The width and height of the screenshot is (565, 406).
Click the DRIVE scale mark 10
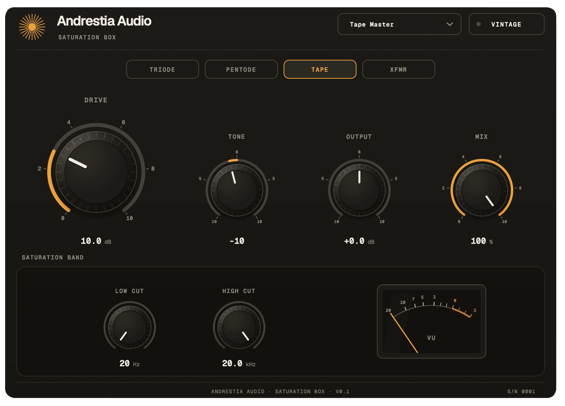click(129, 218)
